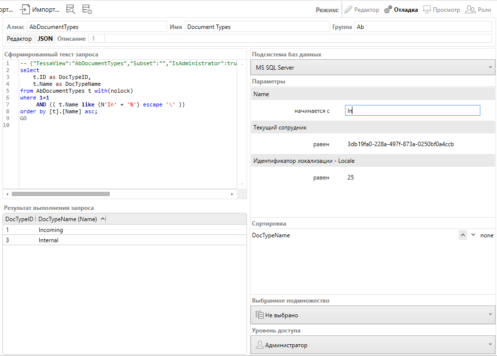Switch to Отладка mode
Viewport: 497px width, 356px height.
[x=401, y=9]
